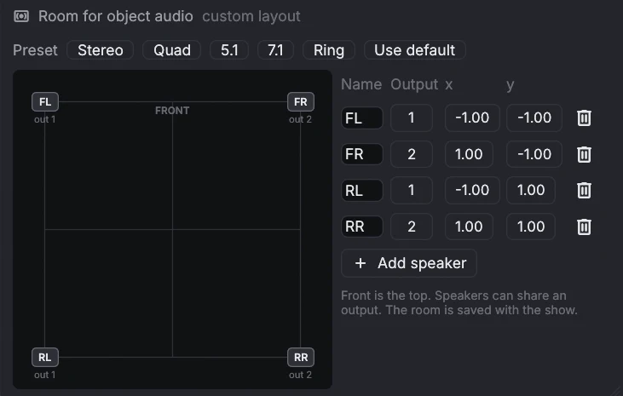Delete the FL speaker row
623x396 pixels.
[x=584, y=118]
